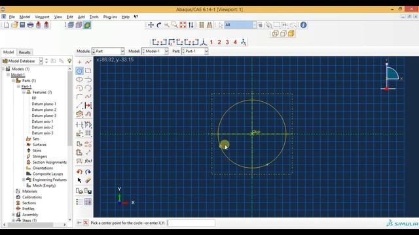Select Composite Layups in tree
The width and height of the screenshot is (419, 235).
coord(48,174)
